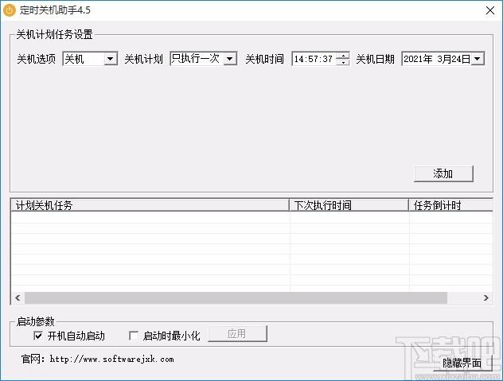This screenshot has width=503, height=381.
Task: Click the 任务倒计时 column header
Action: click(450, 205)
